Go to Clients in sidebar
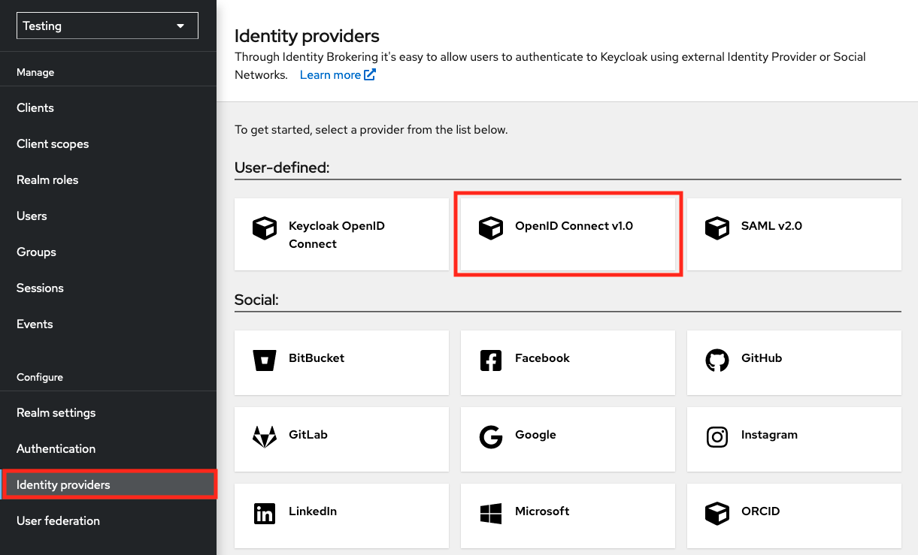 click(x=35, y=108)
